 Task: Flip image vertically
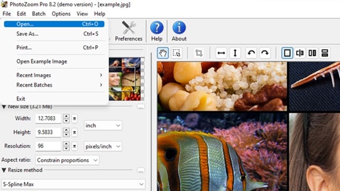coord(235,53)
